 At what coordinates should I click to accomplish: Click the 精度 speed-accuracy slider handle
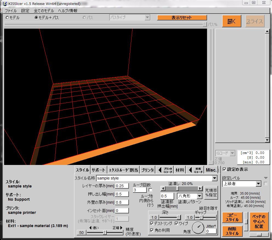(x=105, y=233)
